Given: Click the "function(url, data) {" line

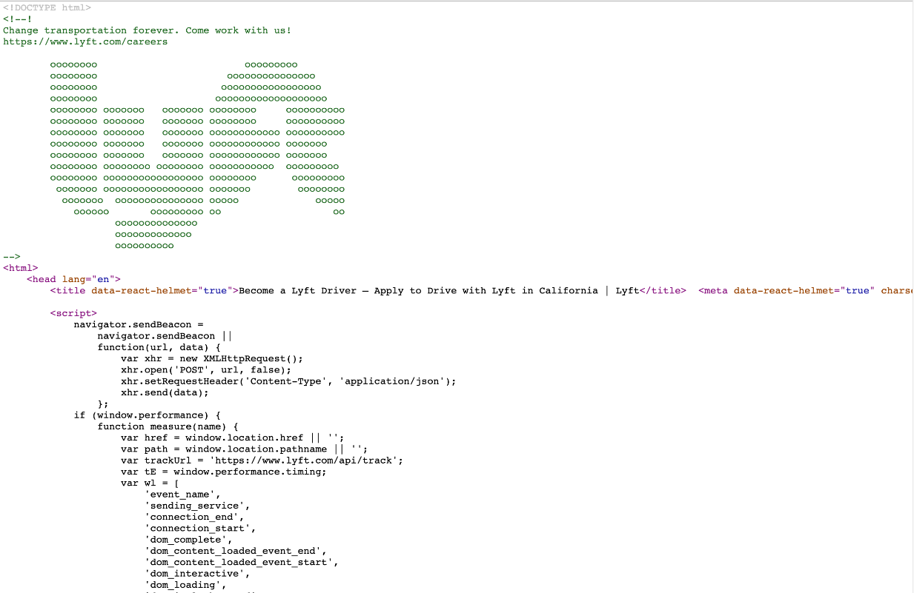Looking at the screenshot, I should point(159,347).
